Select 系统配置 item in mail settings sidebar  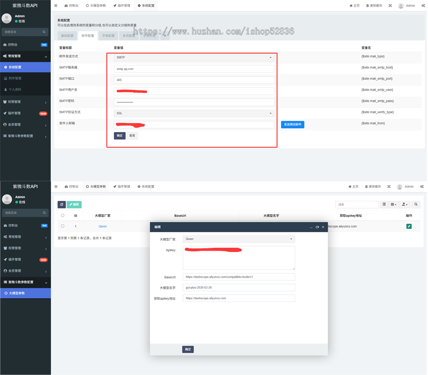pyautogui.click(x=25, y=67)
